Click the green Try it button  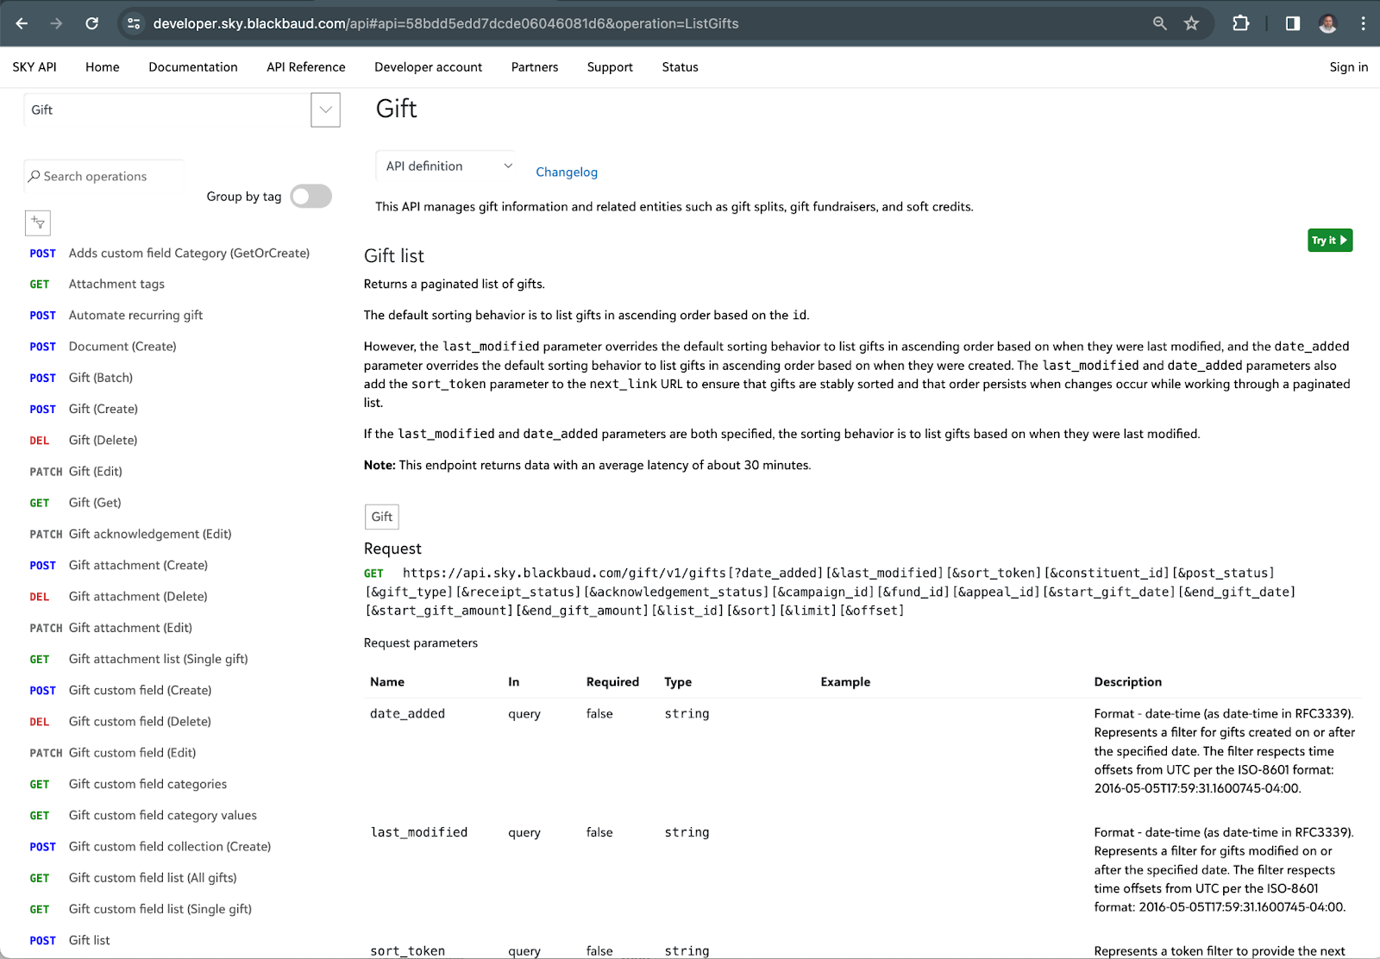(x=1330, y=240)
